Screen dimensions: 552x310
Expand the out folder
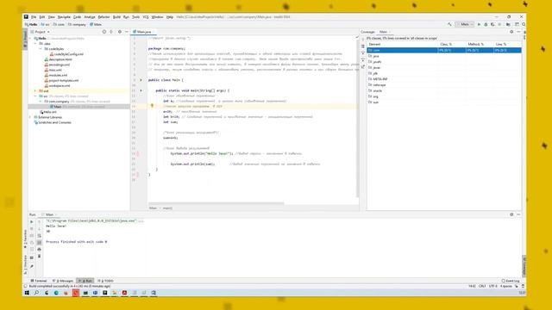(35, 90)
